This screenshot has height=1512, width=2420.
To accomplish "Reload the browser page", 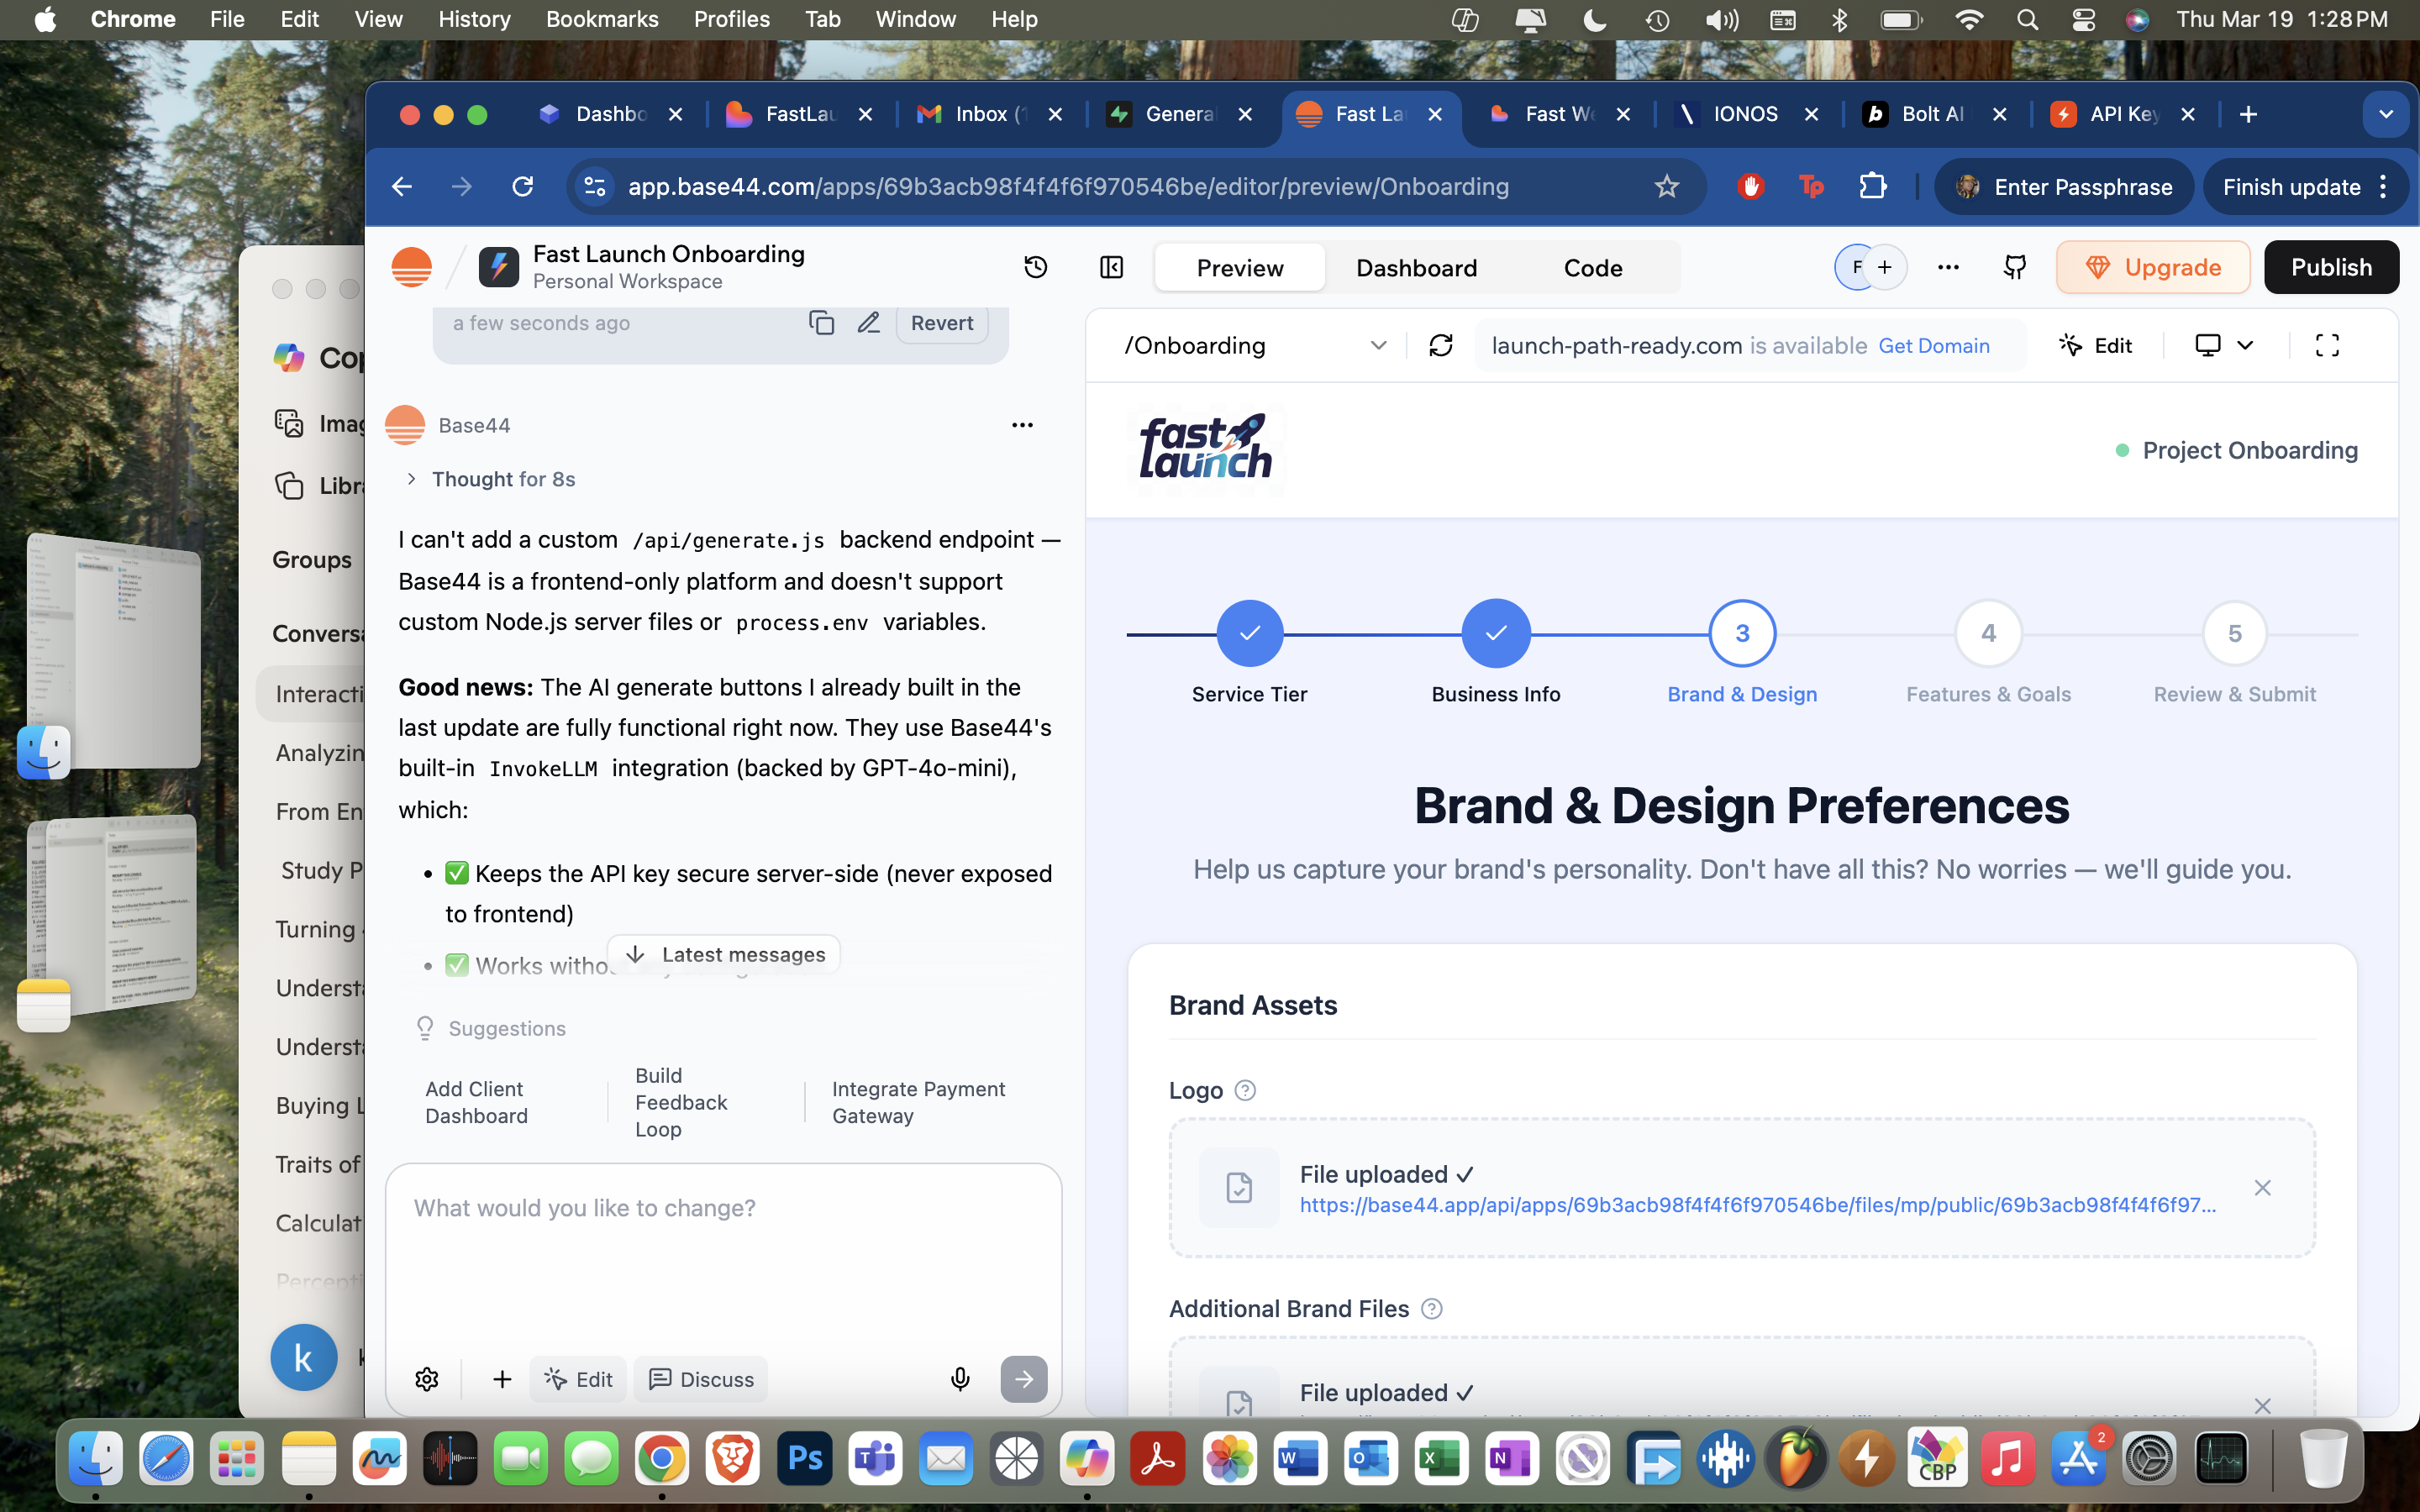I will [523, 186].
